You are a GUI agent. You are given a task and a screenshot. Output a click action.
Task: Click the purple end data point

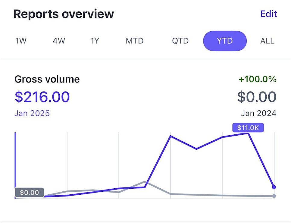pos(274,187)
